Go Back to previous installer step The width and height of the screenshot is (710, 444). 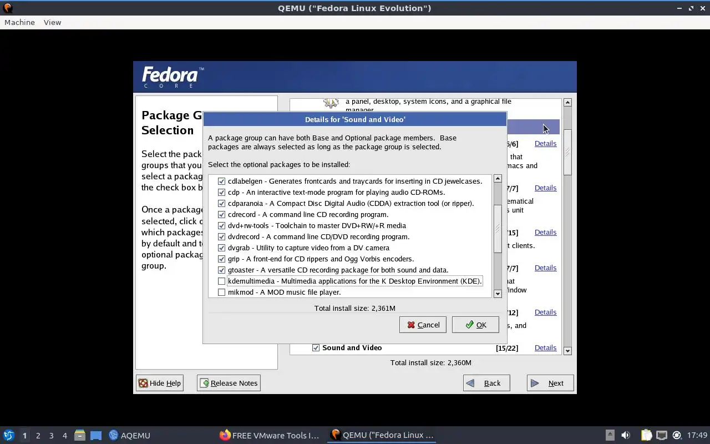pyautogui.click(x=486, y=383)
